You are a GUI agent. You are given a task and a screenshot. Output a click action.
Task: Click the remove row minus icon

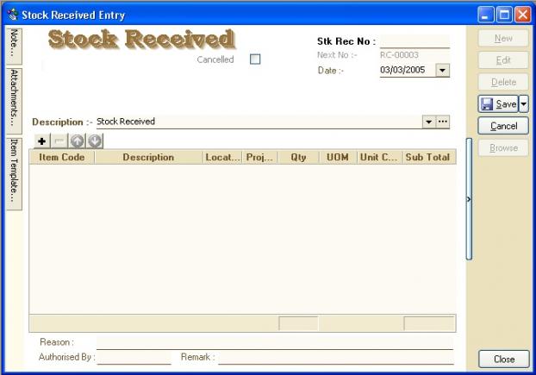(59, 141)
